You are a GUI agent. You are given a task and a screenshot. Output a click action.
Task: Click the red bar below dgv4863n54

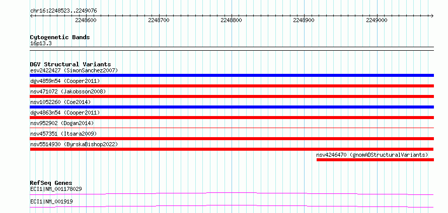pos(232,118)
